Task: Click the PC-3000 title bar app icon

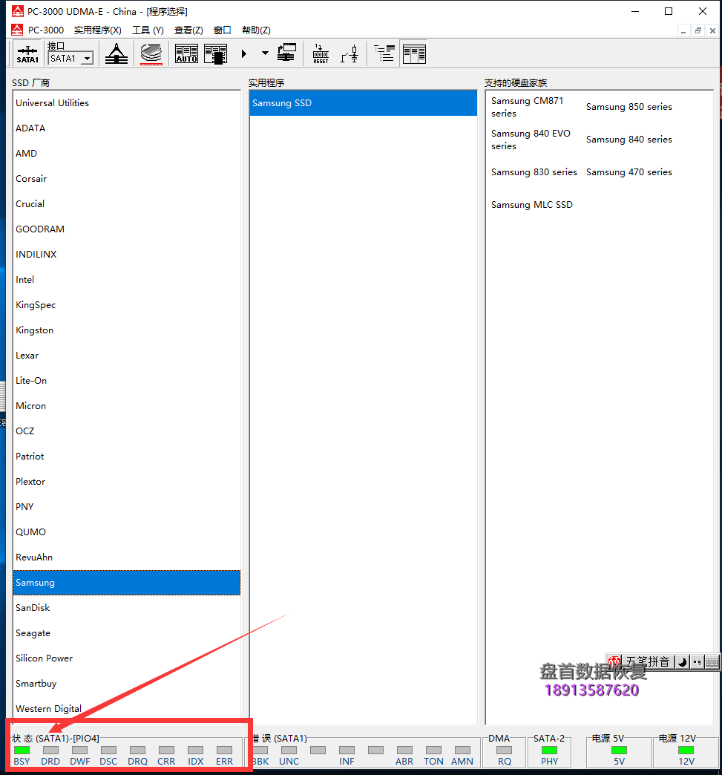Action: [18, 11]
